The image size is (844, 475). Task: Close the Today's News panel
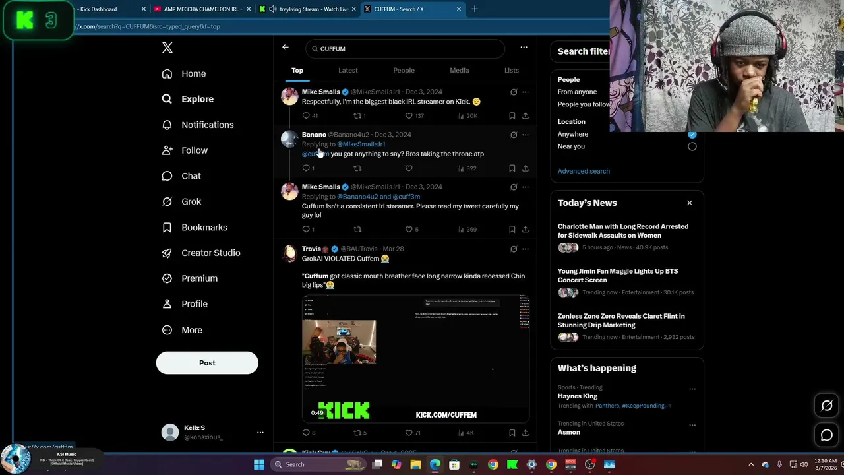[x=690, y=203]
